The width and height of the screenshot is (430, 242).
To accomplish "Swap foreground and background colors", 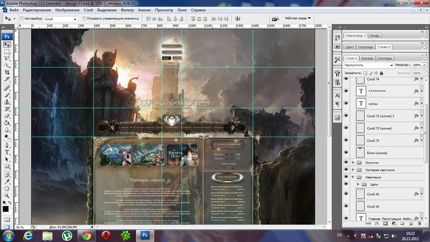I will 10,203.
